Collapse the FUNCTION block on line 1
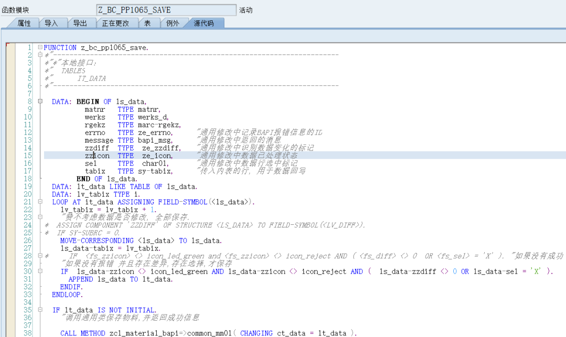 [x=40, y=47]
